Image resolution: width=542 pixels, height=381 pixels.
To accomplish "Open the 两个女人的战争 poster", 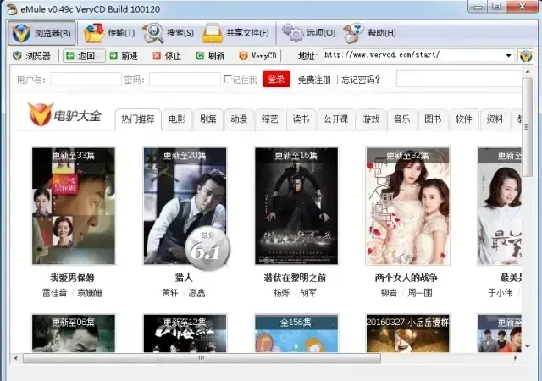I will (408, 206).
